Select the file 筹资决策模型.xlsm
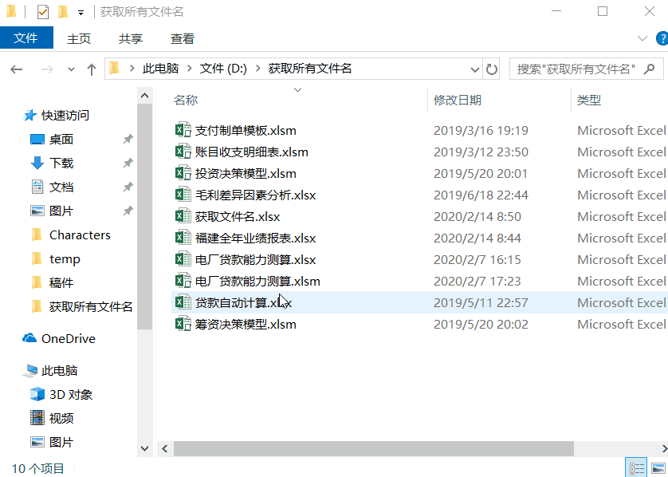 point(246,325)
